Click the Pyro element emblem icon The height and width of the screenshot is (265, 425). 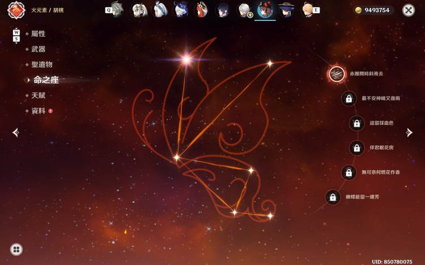tap(16, 10)
